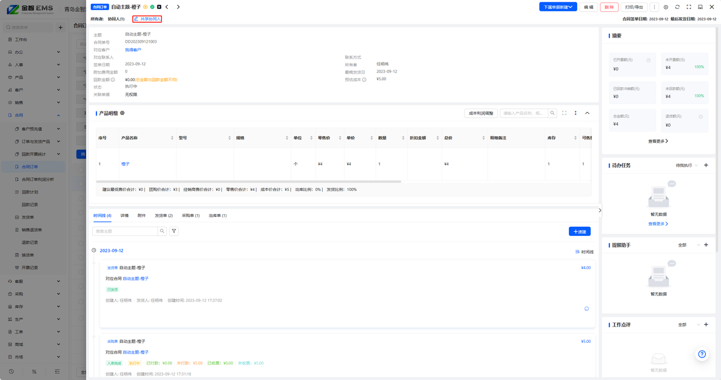Screen dimensions: 721x380
Task: Open the 全部 dropdown in 提醒助手
Action: (689, 245)
